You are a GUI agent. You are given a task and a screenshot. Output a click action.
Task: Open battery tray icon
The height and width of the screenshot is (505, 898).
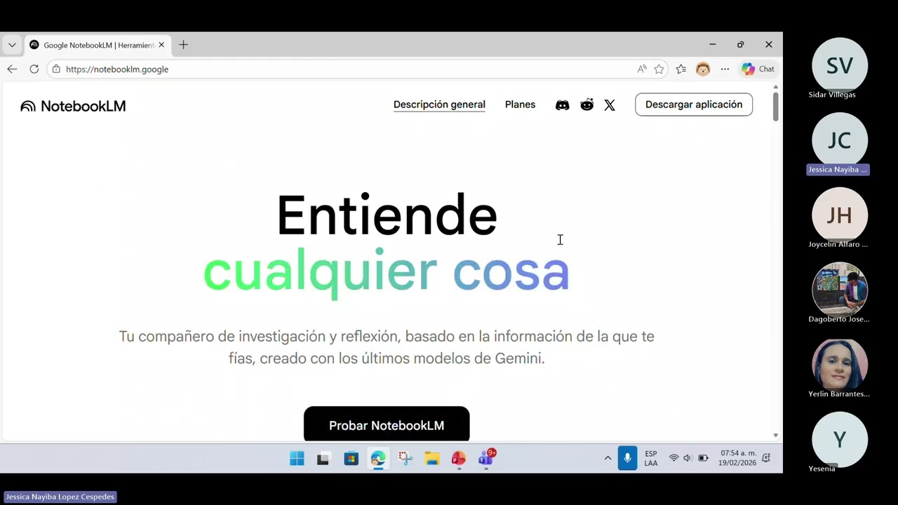[703, 459]
